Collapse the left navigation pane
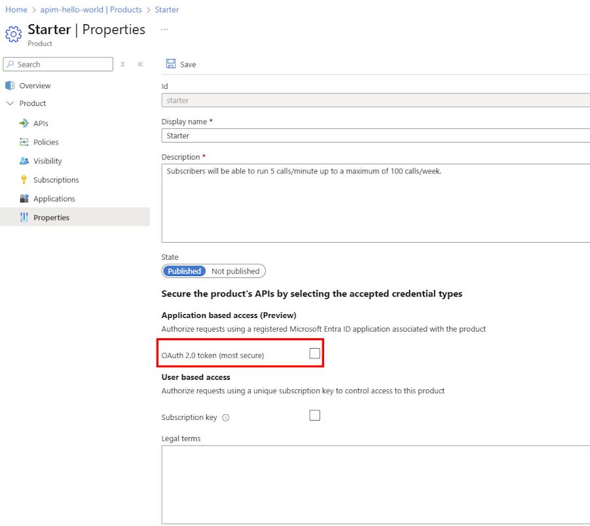Screen dimensions: 590x526 tap(140, 64)
